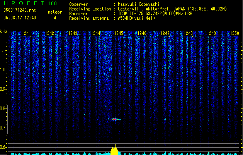
Task: Click the Observer field label
Action: (x=78, y=4)
